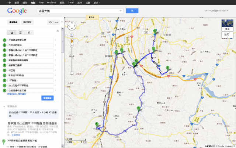Image resolution: width=236 pixels, height=148 pixels.
Task: Zoom in with the plus button
Action: point(72,45)
